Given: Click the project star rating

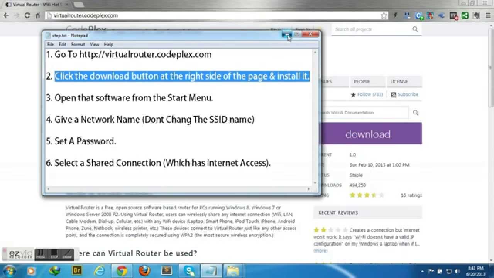Looking at the screenshot, I should click(x=367, y=195).
